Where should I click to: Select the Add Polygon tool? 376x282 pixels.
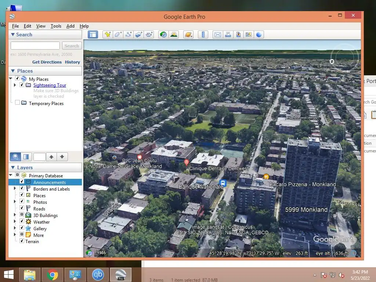coord(118,35)
